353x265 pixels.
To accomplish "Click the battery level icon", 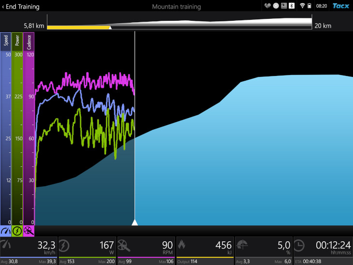I will 309,6.
